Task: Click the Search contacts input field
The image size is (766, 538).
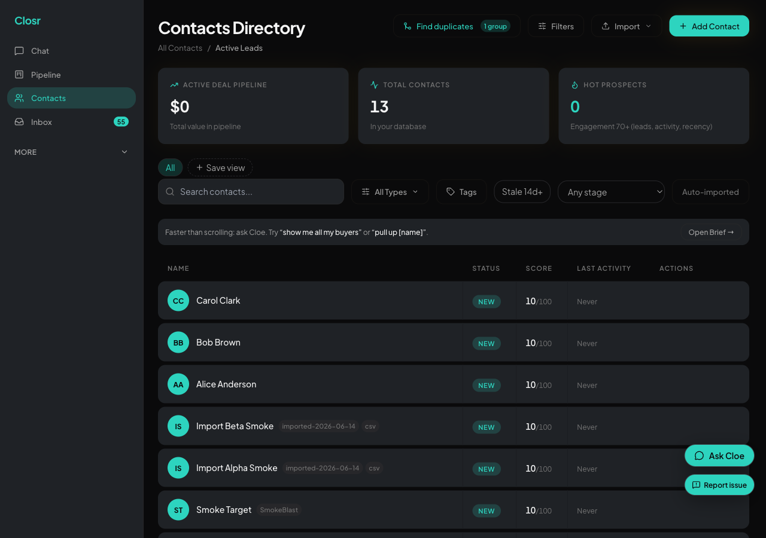Action: point(251,192)
